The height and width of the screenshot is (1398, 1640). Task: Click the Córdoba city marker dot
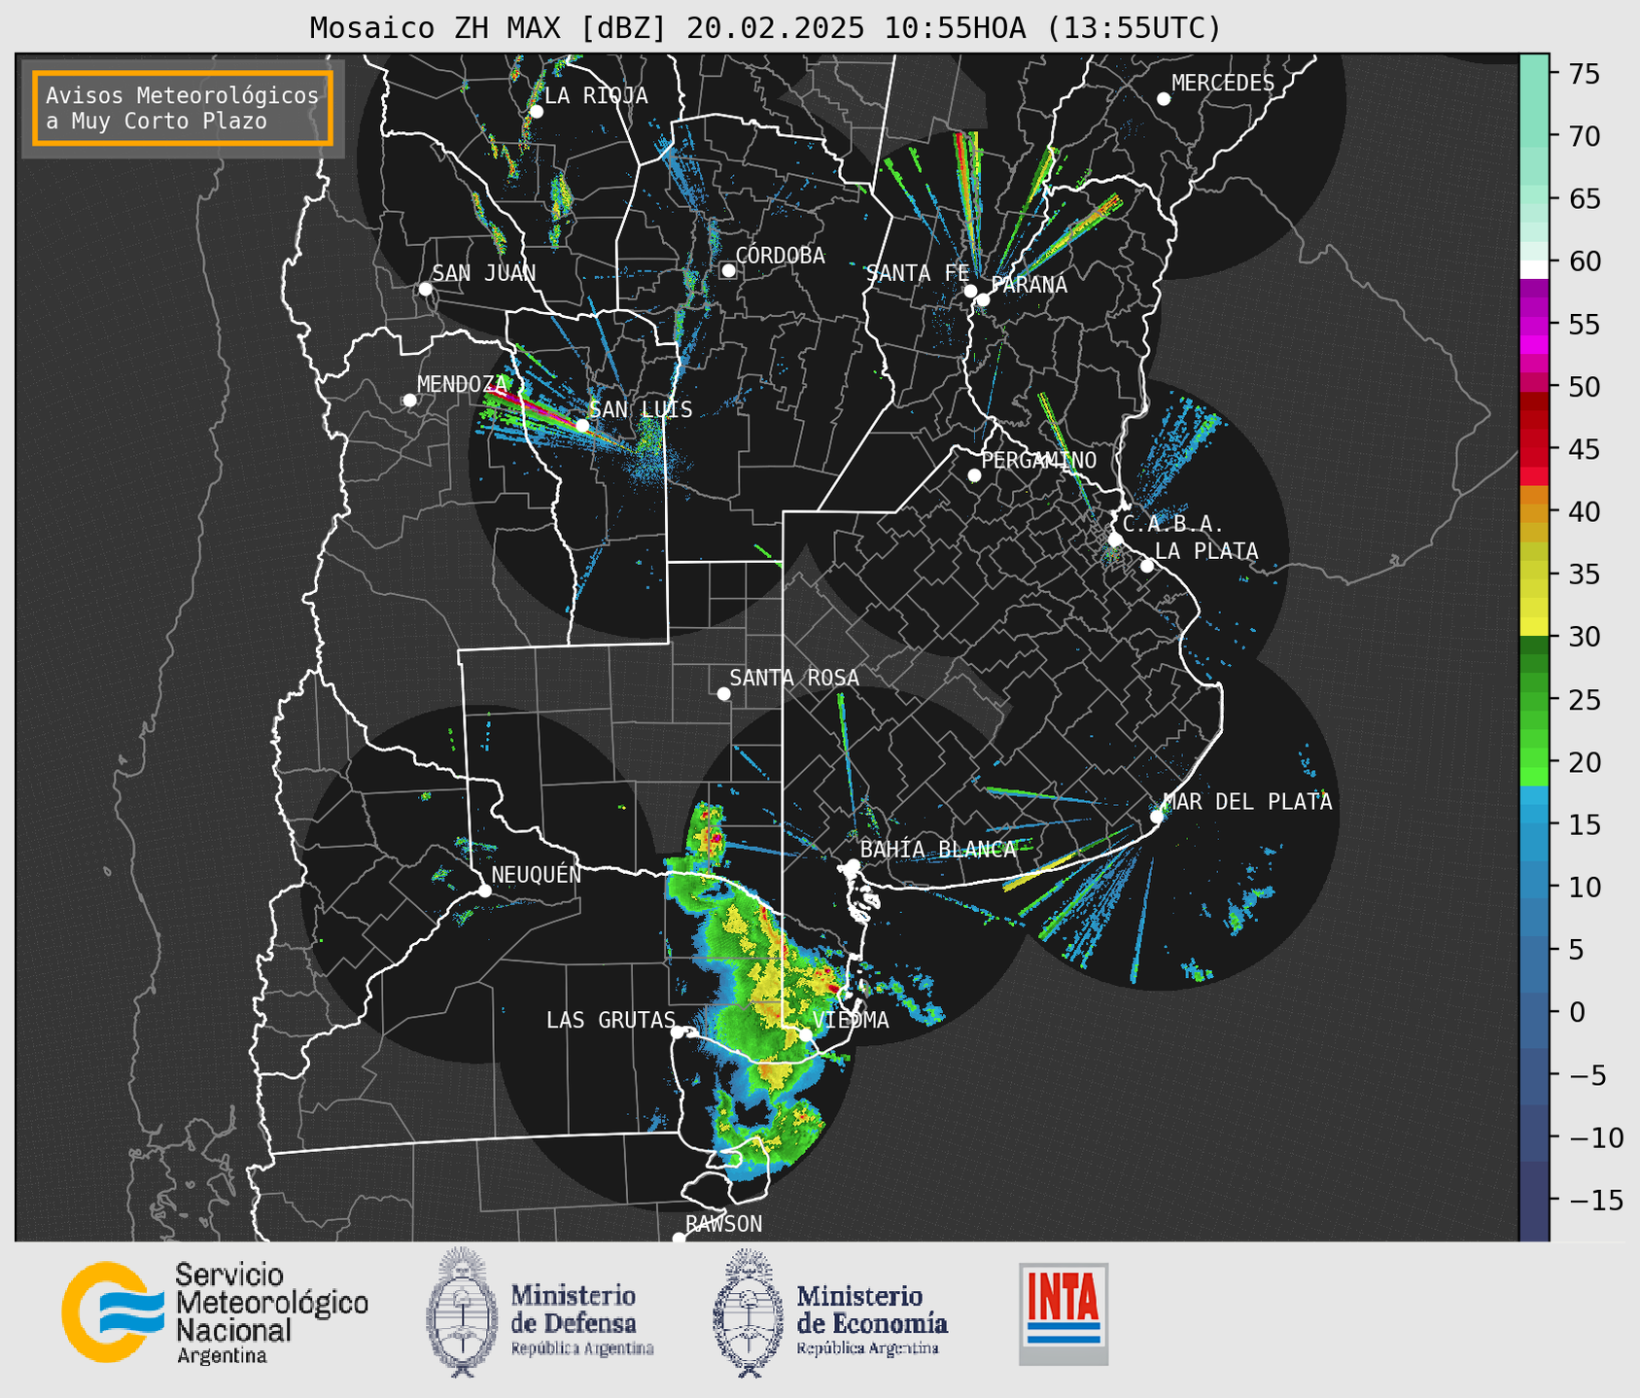728,270
